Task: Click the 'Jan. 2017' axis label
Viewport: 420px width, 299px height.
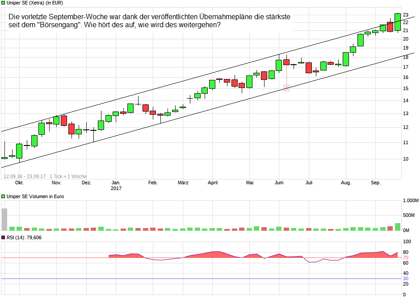Action: [116, 185]
